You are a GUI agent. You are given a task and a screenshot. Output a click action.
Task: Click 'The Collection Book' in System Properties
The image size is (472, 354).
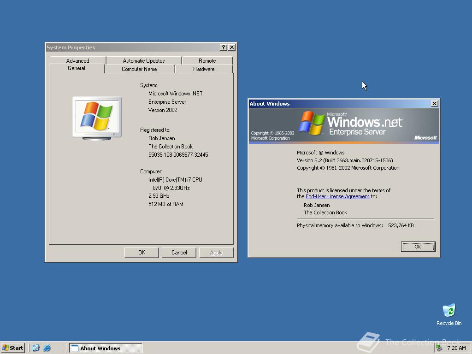pyautogui.click(x=171, y=147)
